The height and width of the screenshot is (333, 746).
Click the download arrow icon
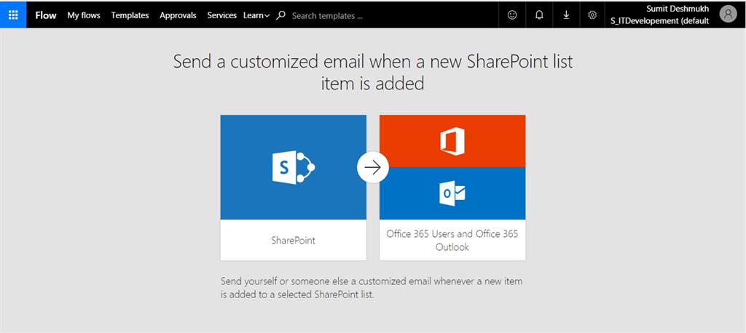[x=566, y=15]
